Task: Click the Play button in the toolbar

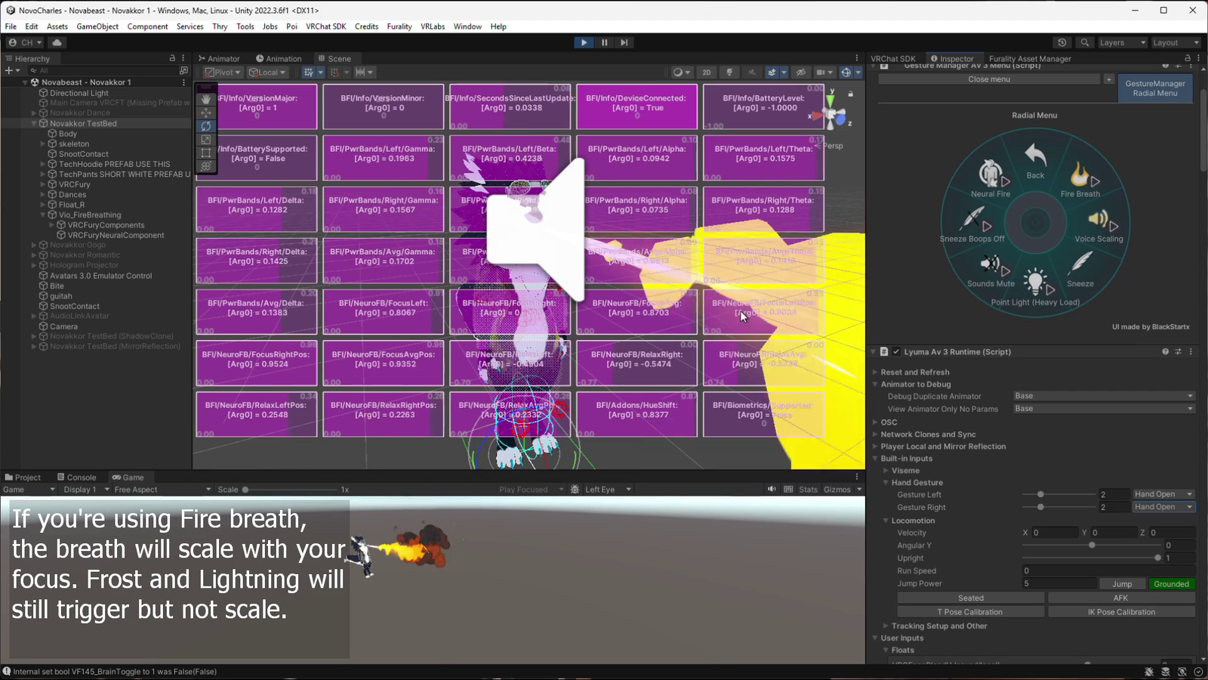Action: (584, 43)
